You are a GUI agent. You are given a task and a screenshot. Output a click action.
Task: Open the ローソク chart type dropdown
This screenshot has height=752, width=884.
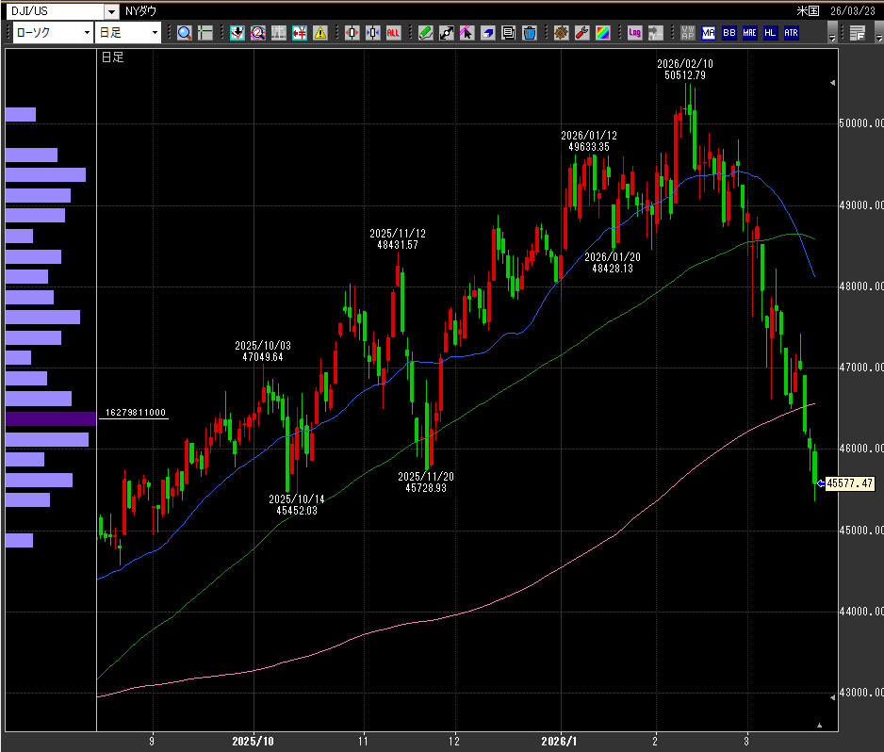52,33
